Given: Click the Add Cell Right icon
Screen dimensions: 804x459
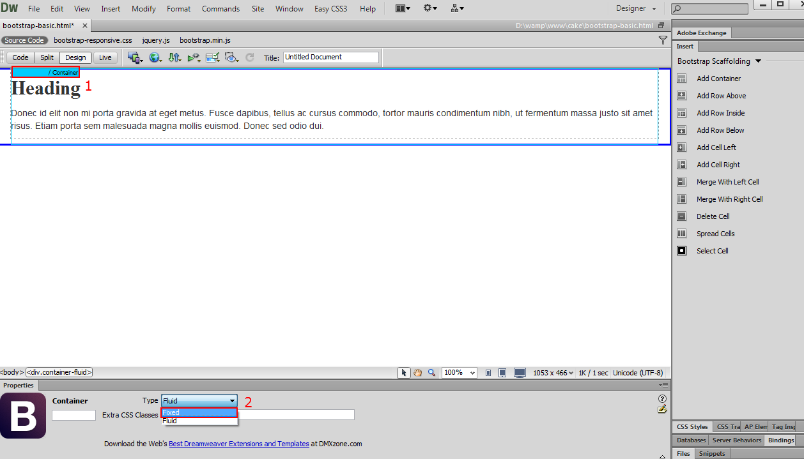Looking at the screenshot, I should [682, 165].
